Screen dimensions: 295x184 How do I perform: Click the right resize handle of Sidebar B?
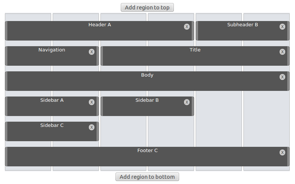pyautogui.click(x=193, y=106)
